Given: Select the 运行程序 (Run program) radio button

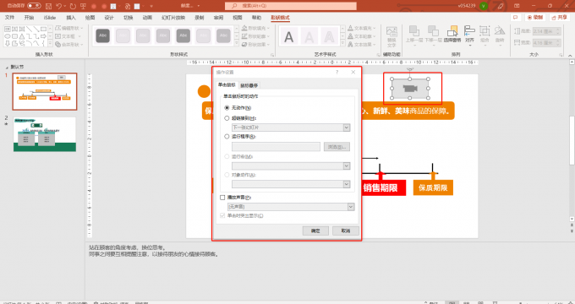Looking at the screenshot, I should point(227,136).
